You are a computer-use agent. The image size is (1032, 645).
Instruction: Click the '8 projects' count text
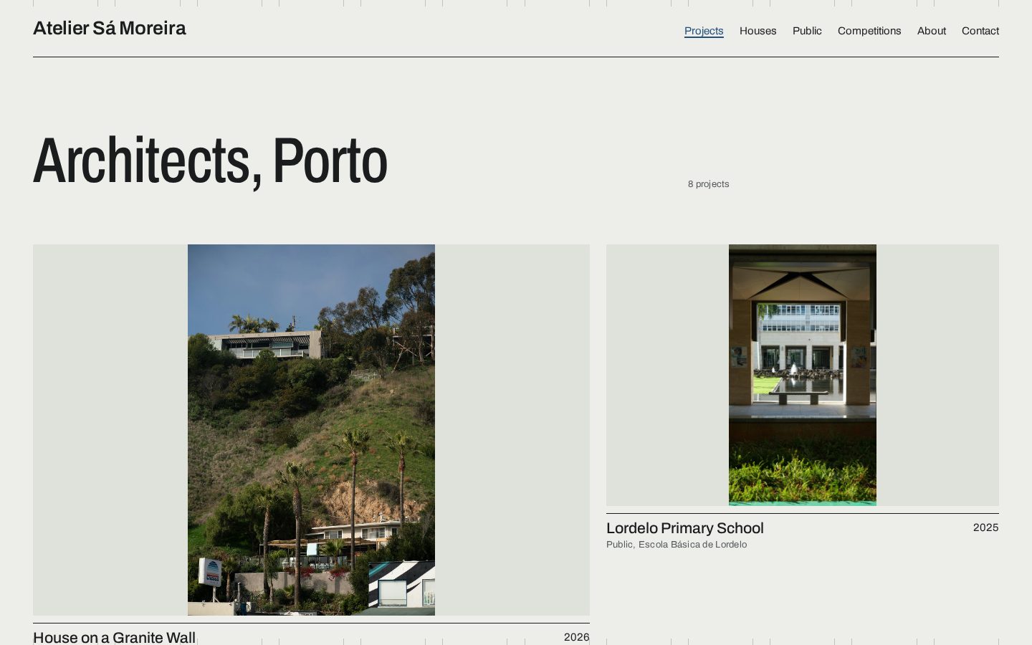[709, 184]
